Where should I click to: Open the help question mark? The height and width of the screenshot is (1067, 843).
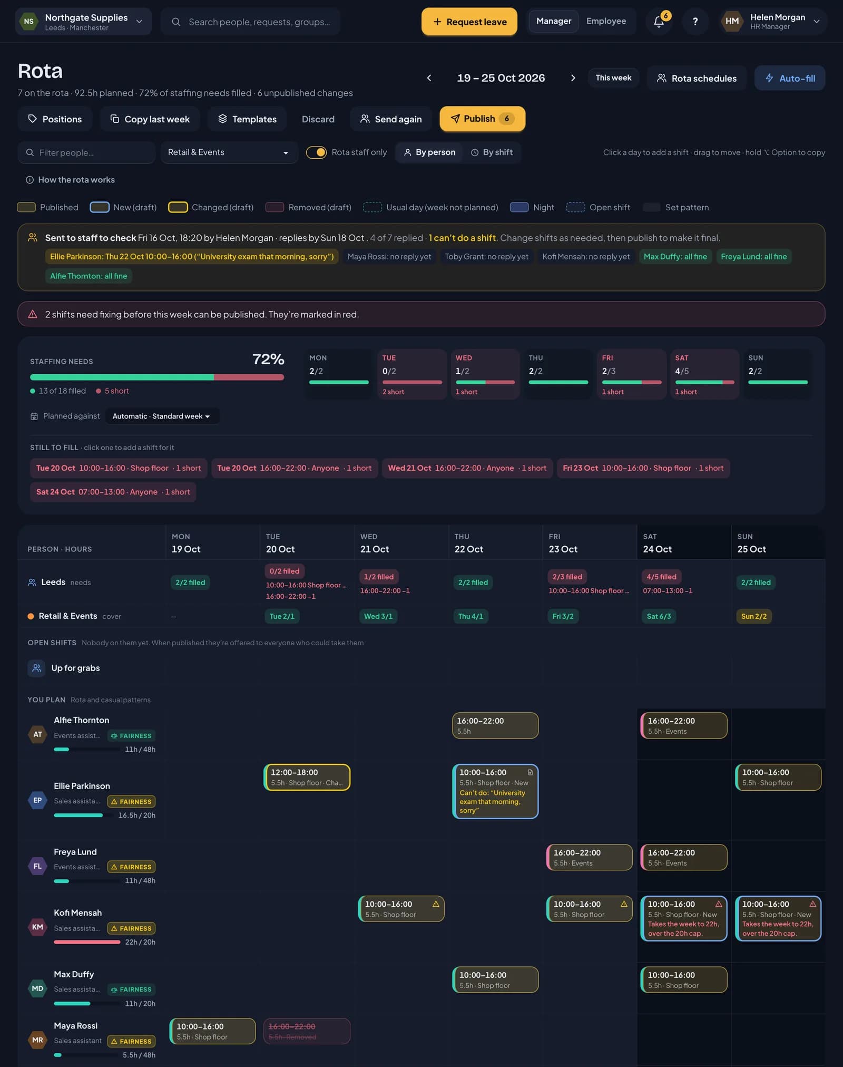[695, 22]
